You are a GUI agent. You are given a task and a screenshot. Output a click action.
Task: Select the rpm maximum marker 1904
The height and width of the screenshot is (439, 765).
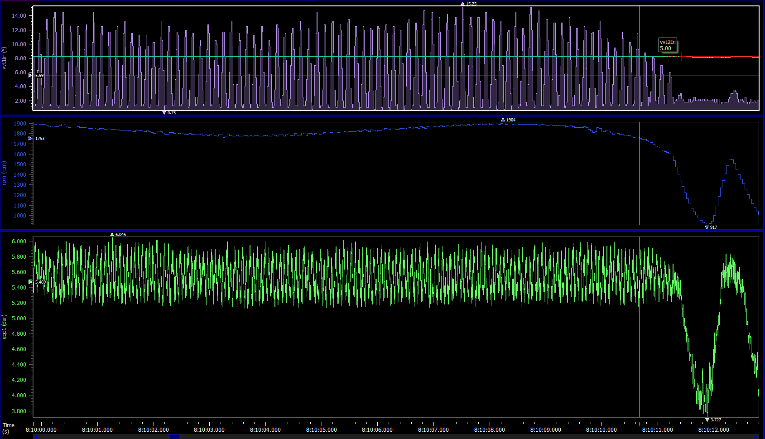(x=503, y=120)
